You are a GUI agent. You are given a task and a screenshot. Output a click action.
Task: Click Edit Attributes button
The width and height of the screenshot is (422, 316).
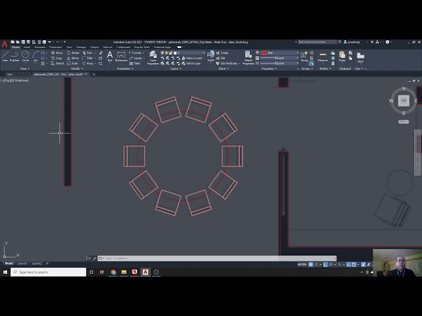pos(227,63)
